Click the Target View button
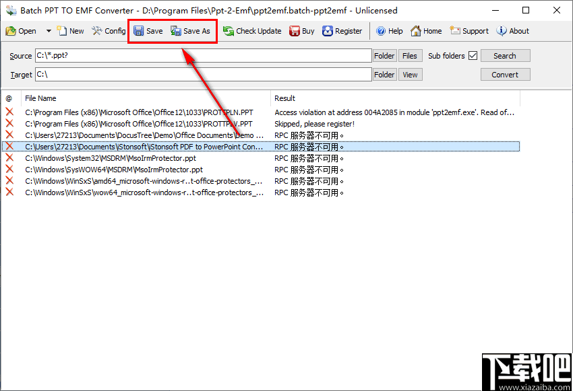 [x=410, y=74]
